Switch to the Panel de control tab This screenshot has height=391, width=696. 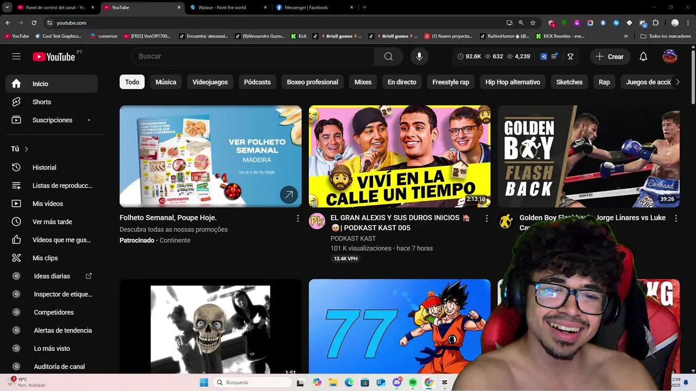pos(55,8)
